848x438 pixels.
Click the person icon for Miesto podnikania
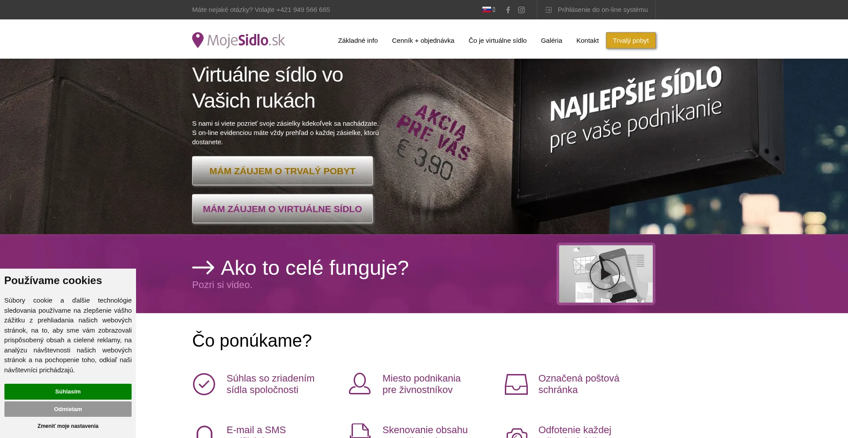click(360, 384)
